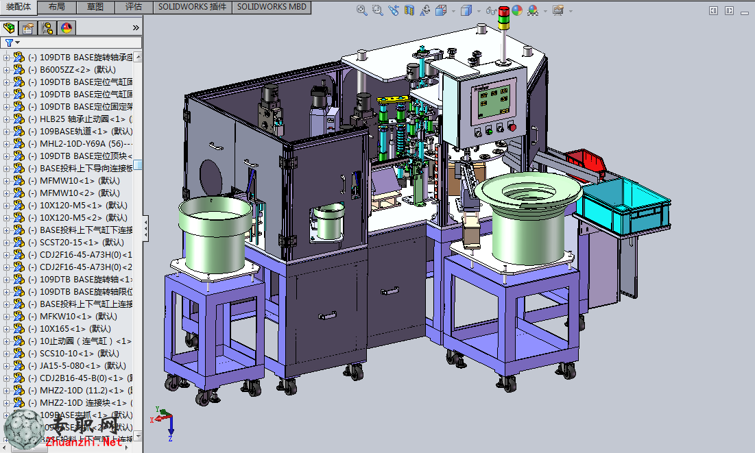Open the Dynamic Annotation Views icon
This screenshot has width=755, height=453.
click(x=424, y=10)
